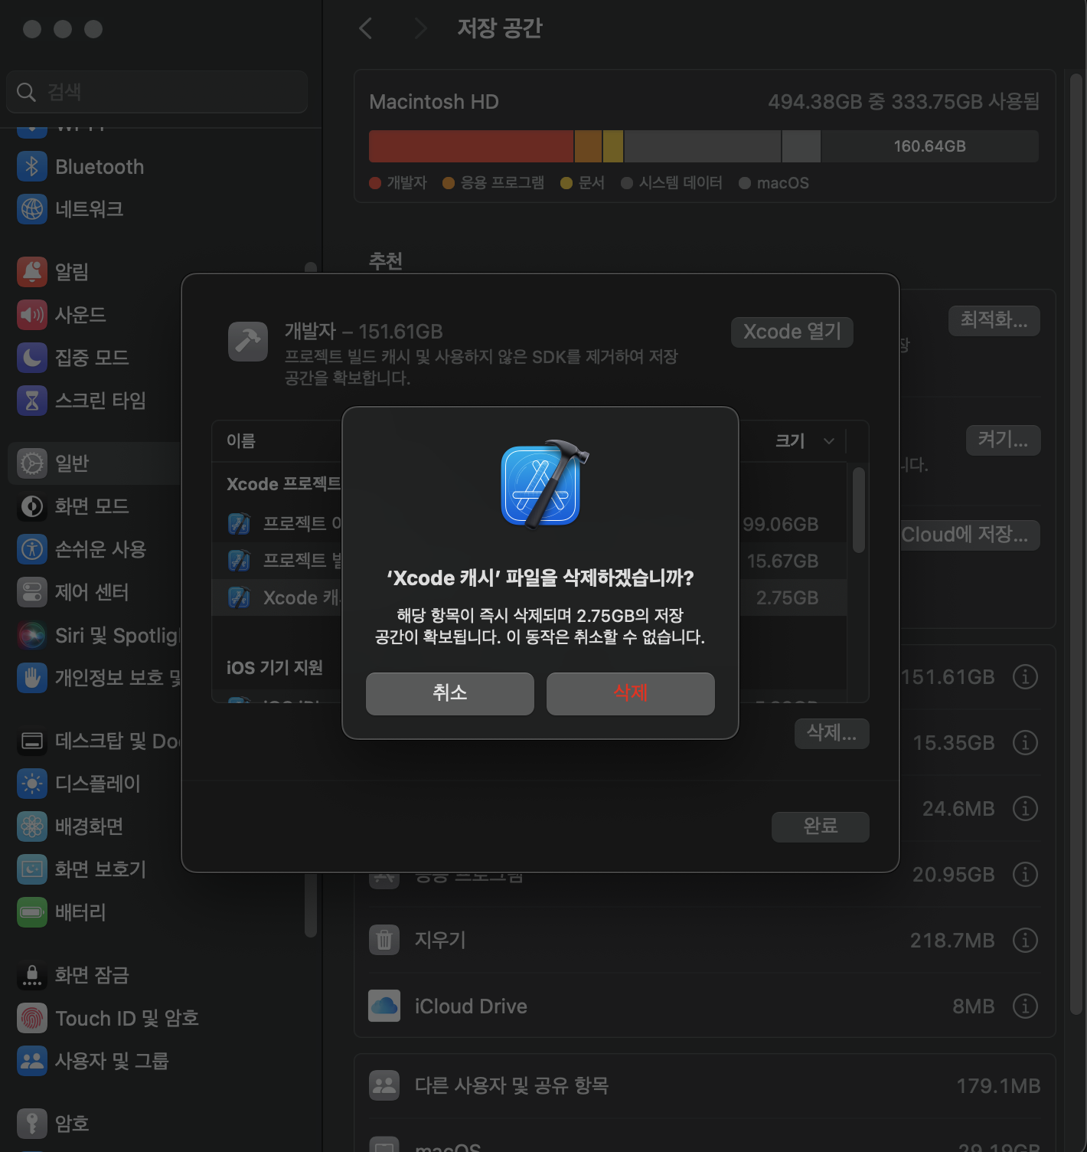Click inside the 검색 search field
Image resolution: width=1087 pixels, height=1152 pixels.
157,91
